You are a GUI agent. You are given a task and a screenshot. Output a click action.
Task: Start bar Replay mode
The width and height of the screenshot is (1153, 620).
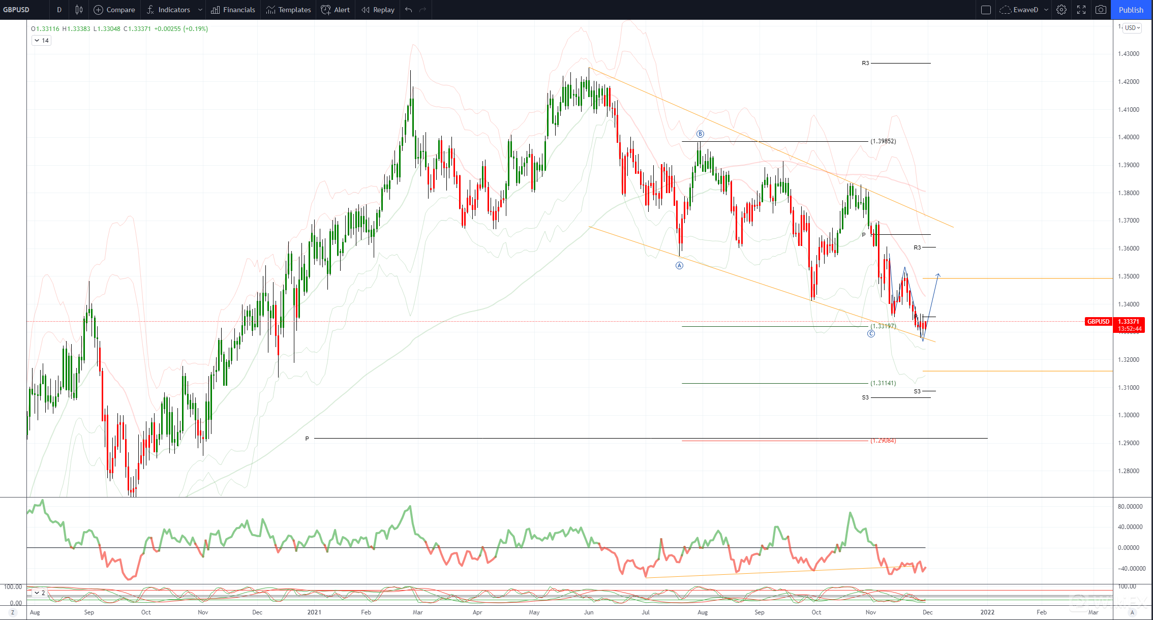click(378, 10)
